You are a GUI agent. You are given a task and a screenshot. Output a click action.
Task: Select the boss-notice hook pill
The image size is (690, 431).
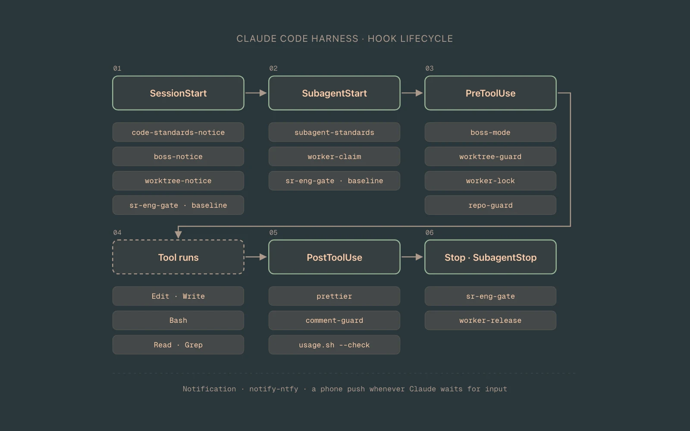pyautogui.click(x=178, y=156)
